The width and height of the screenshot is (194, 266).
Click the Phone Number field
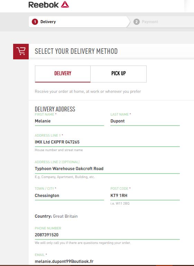pyautogui.click(x=107, y=235)
